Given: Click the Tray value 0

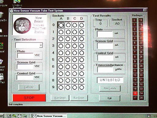Looking at the screenshot, I should point(101,24).
